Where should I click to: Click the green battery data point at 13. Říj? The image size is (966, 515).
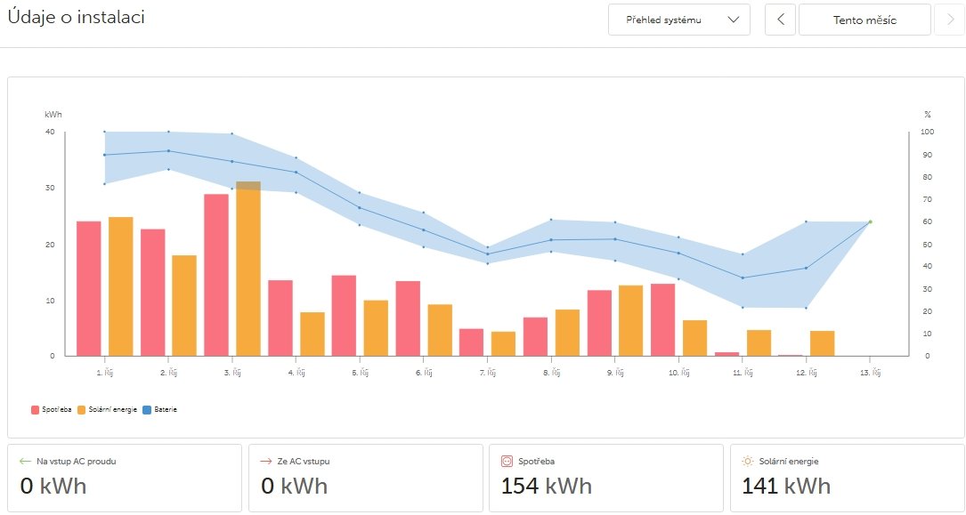pyautogui.click(x=870, y=221)
